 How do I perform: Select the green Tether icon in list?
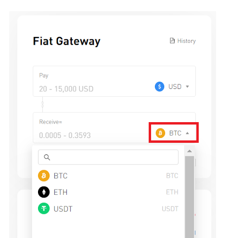click(x=44, y=208)
